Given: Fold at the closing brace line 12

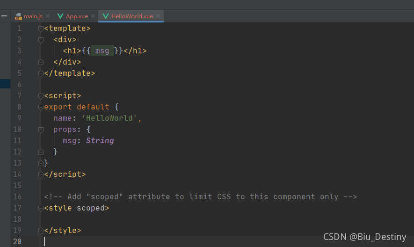Looking at the screenshot, I should (41, 152).
